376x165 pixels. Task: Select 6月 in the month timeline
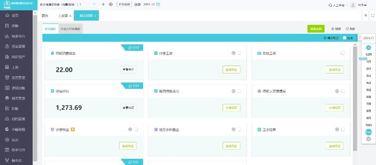coord(368,97)
